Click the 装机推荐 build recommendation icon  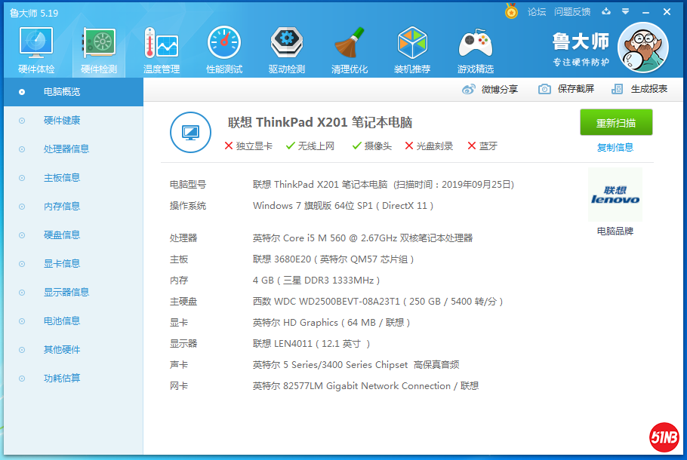pyautogui.click(x=412, y=49)
